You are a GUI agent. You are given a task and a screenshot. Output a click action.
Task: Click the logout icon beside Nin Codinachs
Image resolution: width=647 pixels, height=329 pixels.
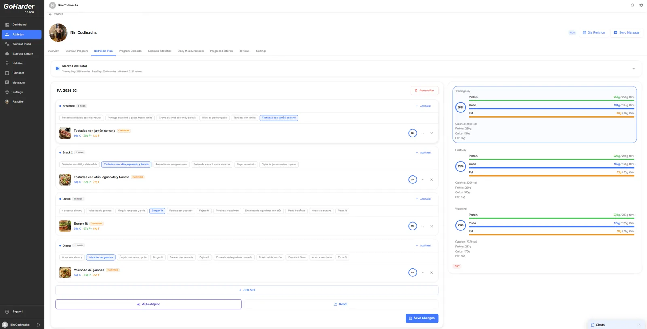tap(38, 325)
